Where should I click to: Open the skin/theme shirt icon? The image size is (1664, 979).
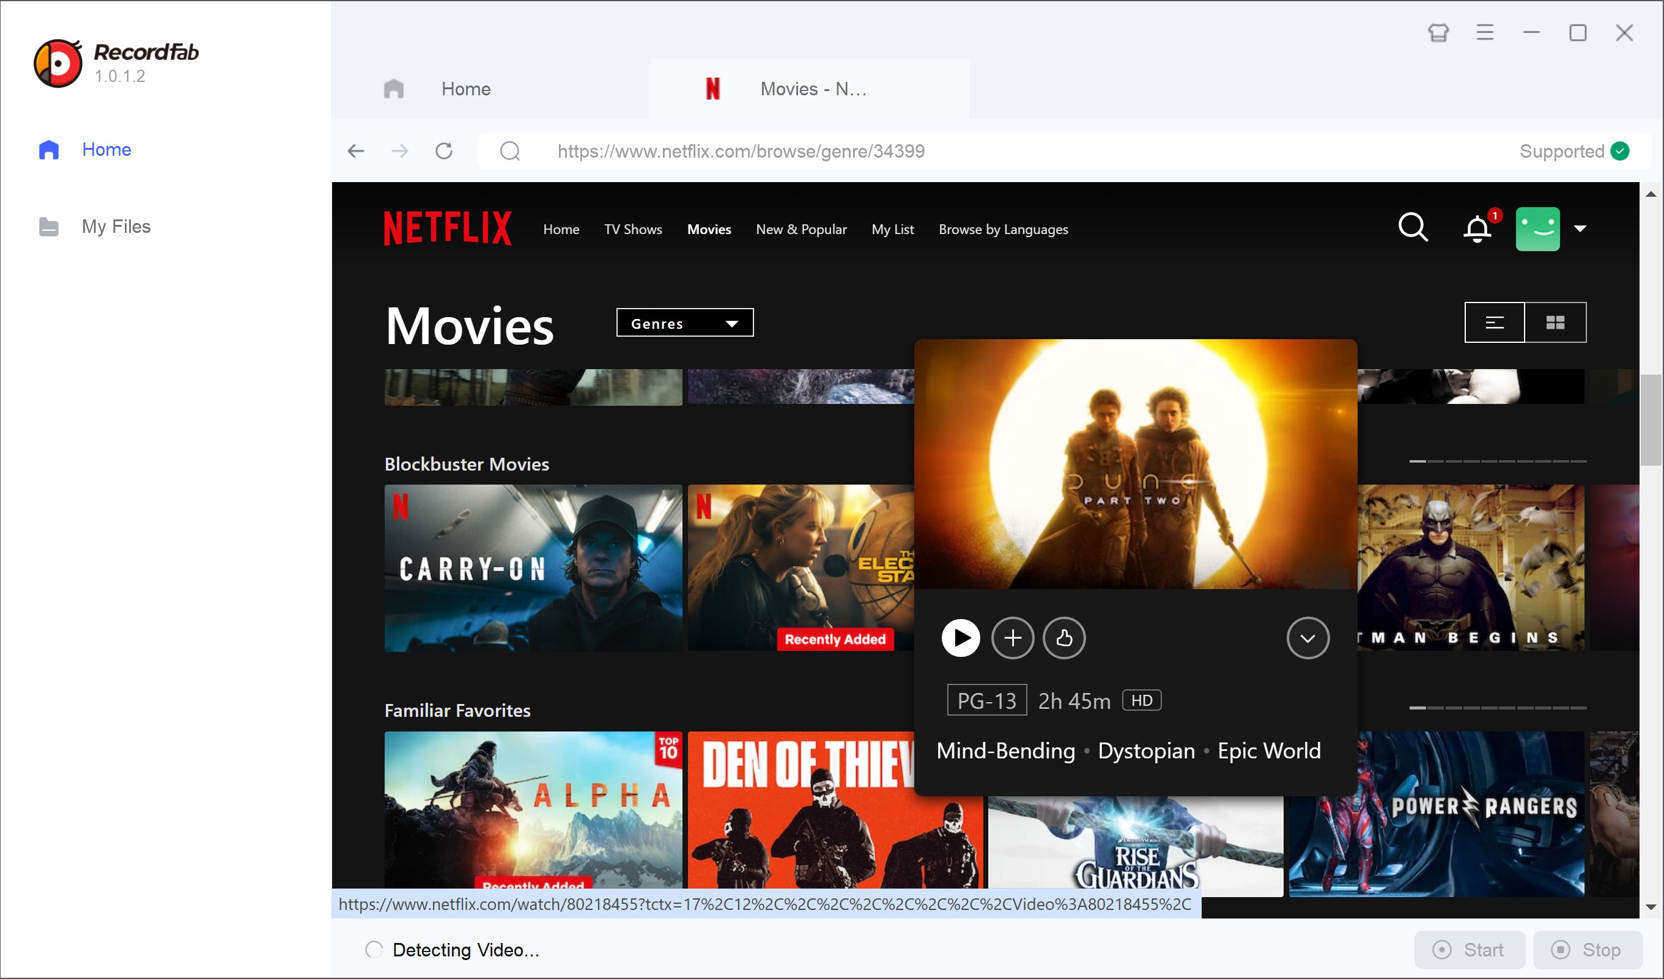click(1438, 32)
